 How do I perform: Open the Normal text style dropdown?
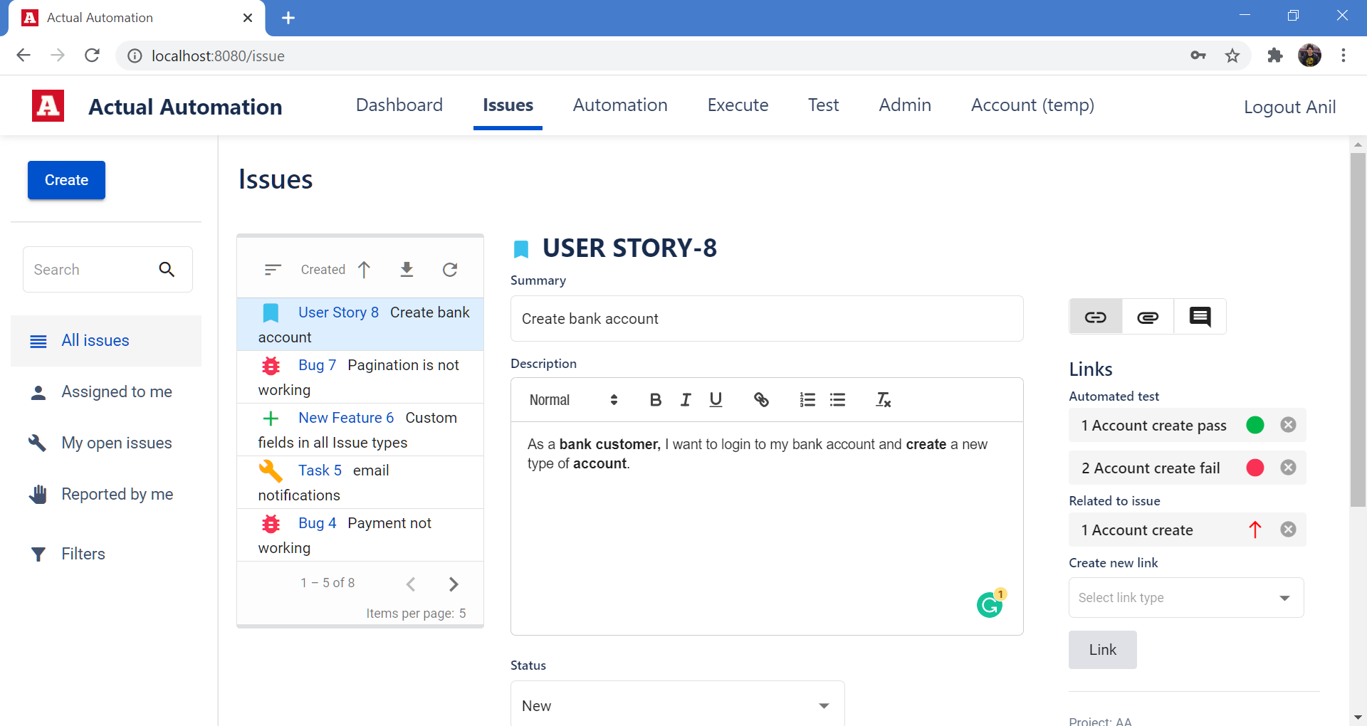click(573, 400)
